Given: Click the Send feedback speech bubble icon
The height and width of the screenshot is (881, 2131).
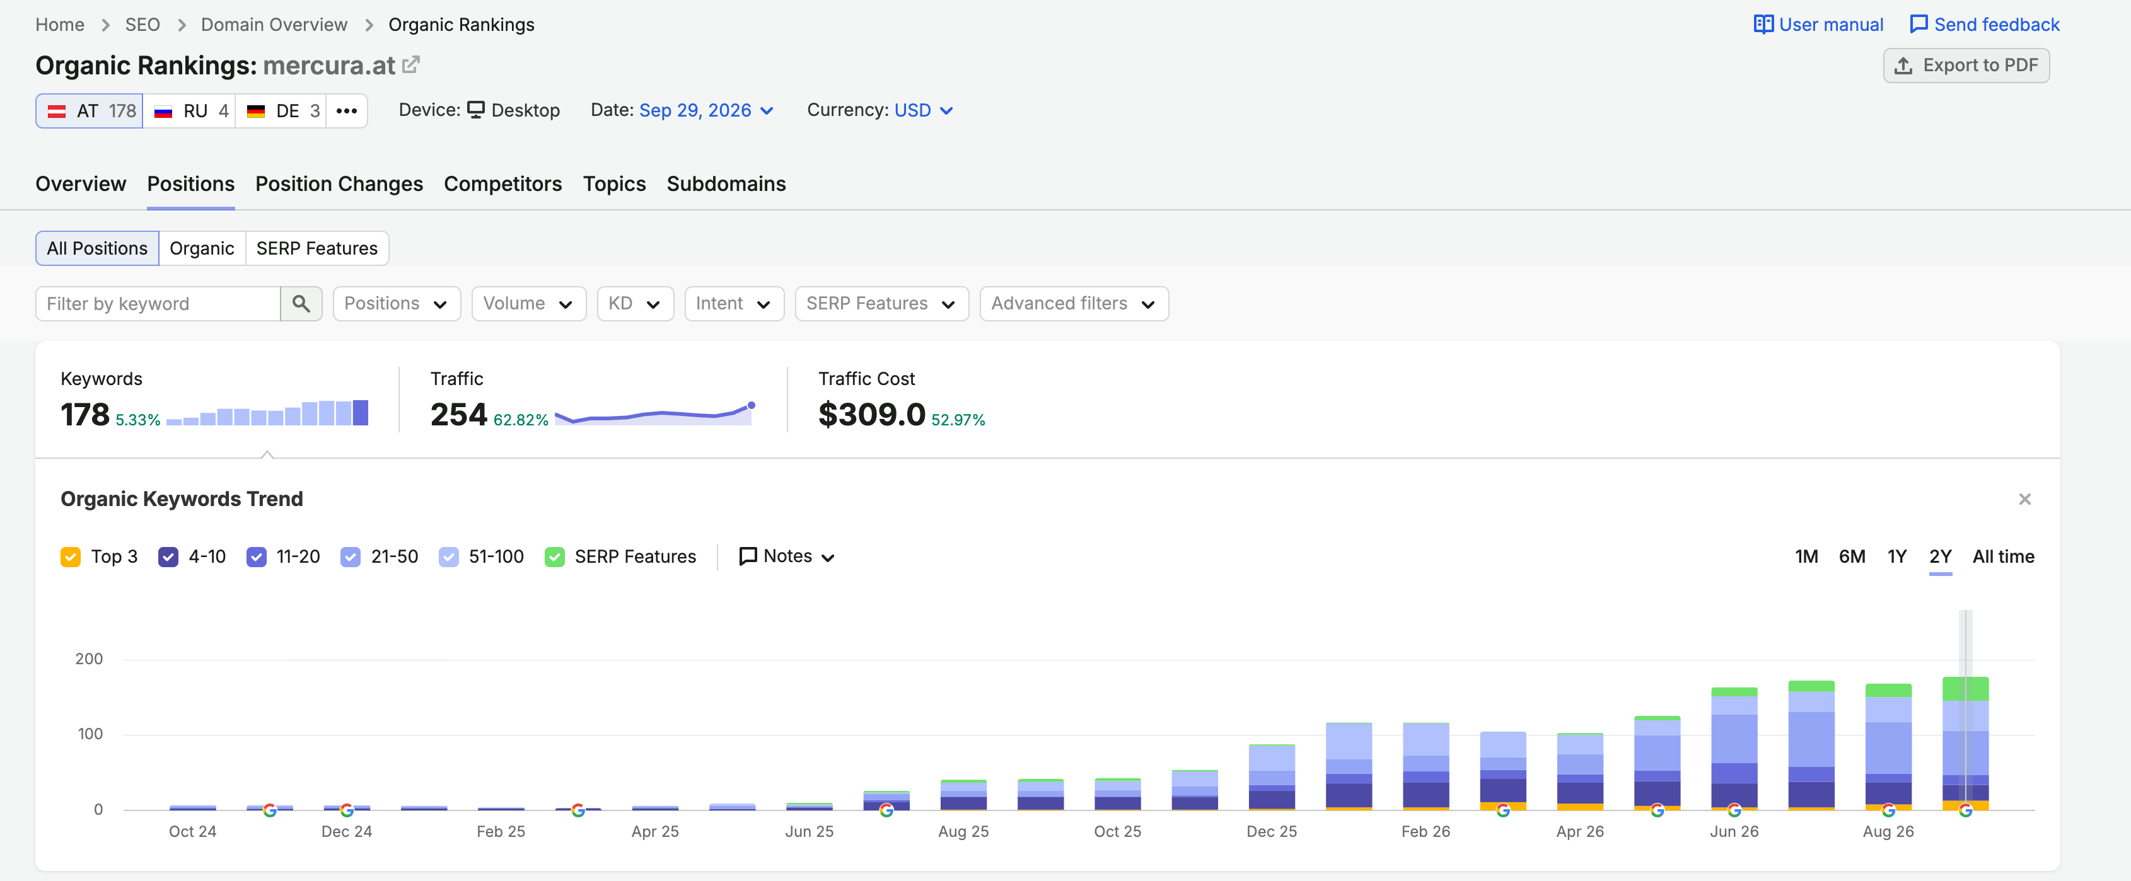Looking at the screenshot, I should (1919, 24).
